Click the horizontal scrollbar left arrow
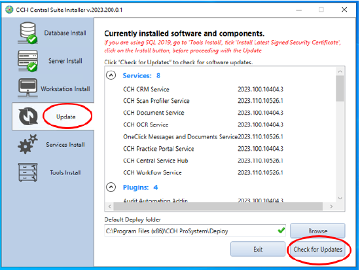Viewport: 360px width, 270px height. pyautogui.click(x=109, y=206)
